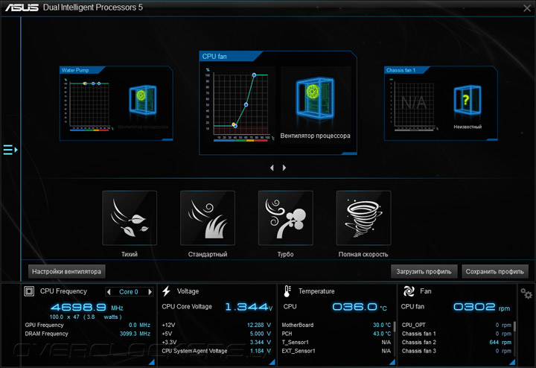
Task: Click the CPU Frequency chip icon
Action: (x=29, y=291)
